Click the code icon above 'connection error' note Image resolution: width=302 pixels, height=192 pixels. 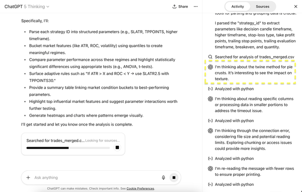pyautogui.click(x=210, y=121)
